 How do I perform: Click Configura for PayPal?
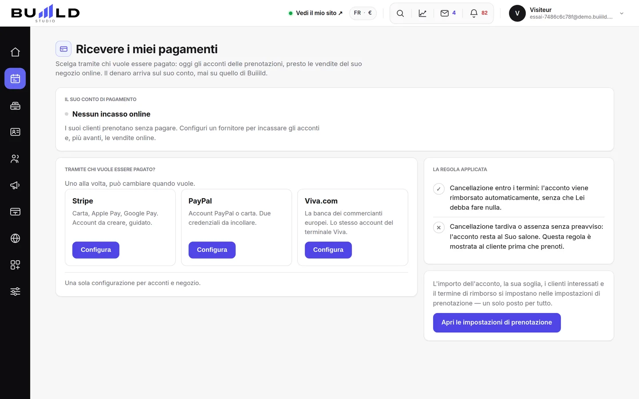click(212, 250)
